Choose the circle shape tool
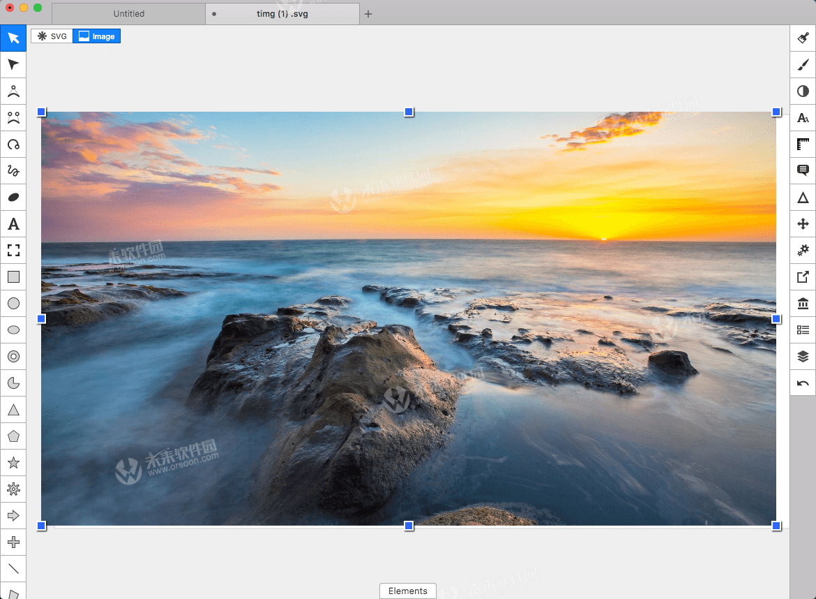This screenshot has height=599, width=816. (x=13, y=304)
